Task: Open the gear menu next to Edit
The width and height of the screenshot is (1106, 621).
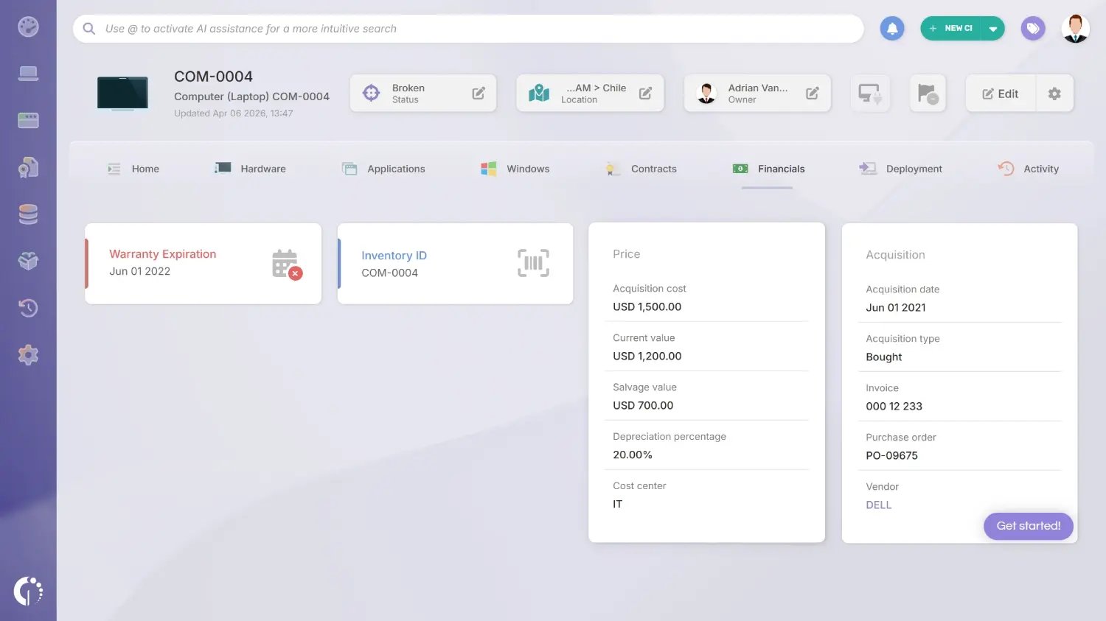Action: coord(1054,93)
